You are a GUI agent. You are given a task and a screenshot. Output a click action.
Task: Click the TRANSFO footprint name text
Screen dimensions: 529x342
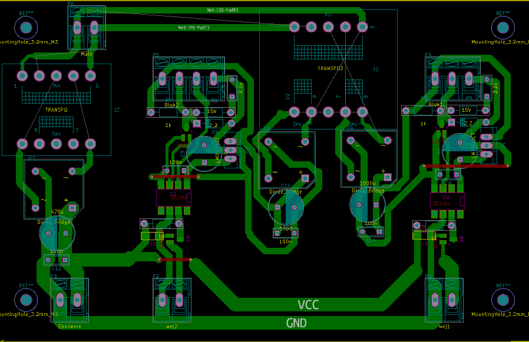pyautogui.click(x=57, y=110)
